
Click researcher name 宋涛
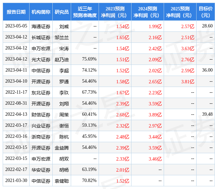[64, 49]
